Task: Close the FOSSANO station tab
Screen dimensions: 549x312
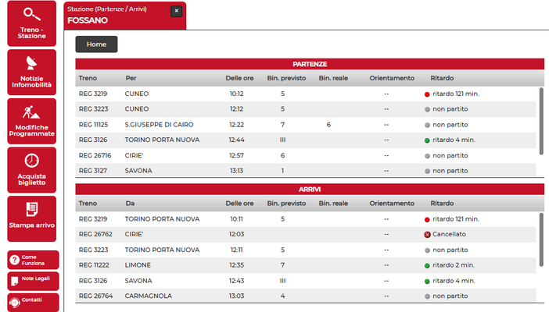Action: 176,11
